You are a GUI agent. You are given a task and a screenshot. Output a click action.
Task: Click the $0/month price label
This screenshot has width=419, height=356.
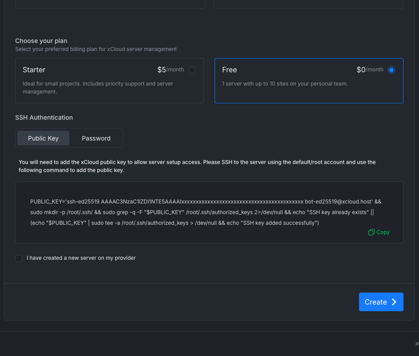tap(370, 70)
